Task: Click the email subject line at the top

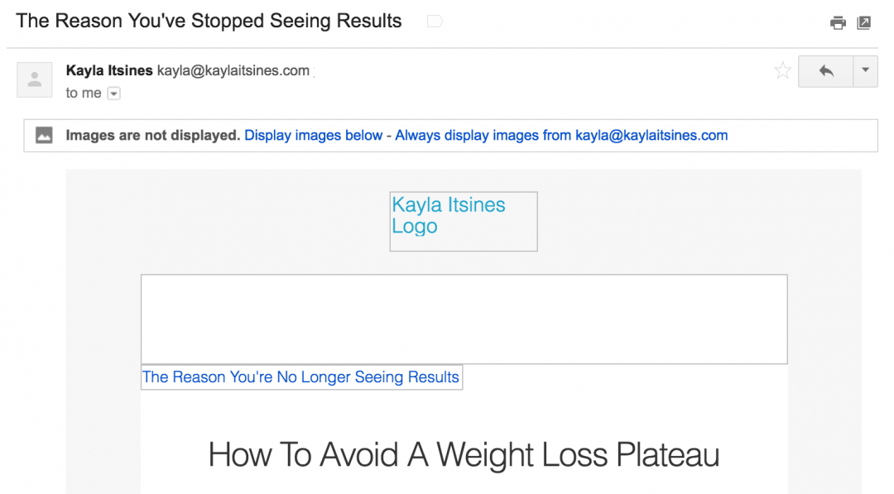Action: click(x=209, y=22)
